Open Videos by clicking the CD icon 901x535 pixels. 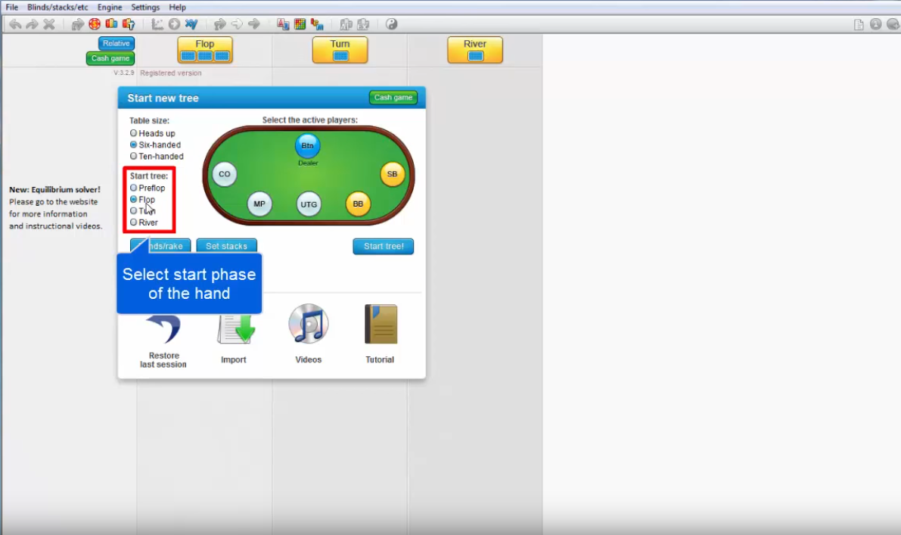click(307, 324)
